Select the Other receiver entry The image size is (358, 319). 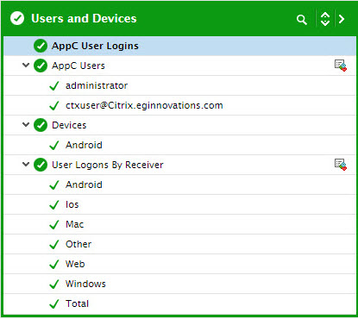[79, 244]
